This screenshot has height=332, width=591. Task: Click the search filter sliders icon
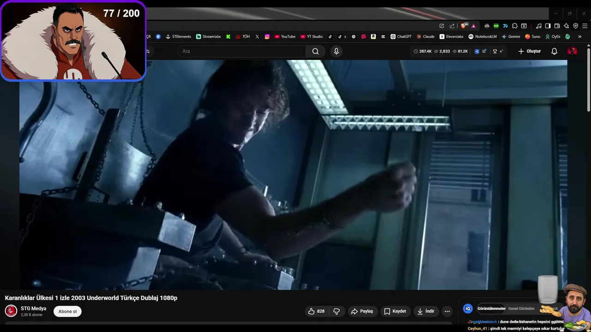pyautogui.click(x=148, y=51)
